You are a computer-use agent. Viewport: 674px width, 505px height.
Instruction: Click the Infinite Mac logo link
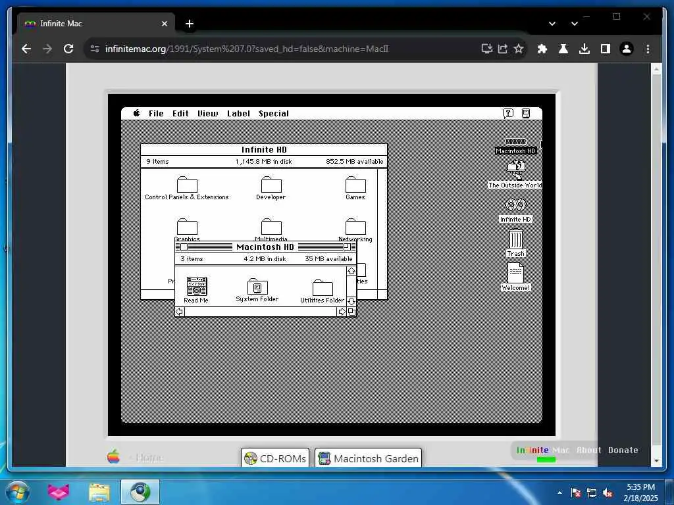coord(543,450)
